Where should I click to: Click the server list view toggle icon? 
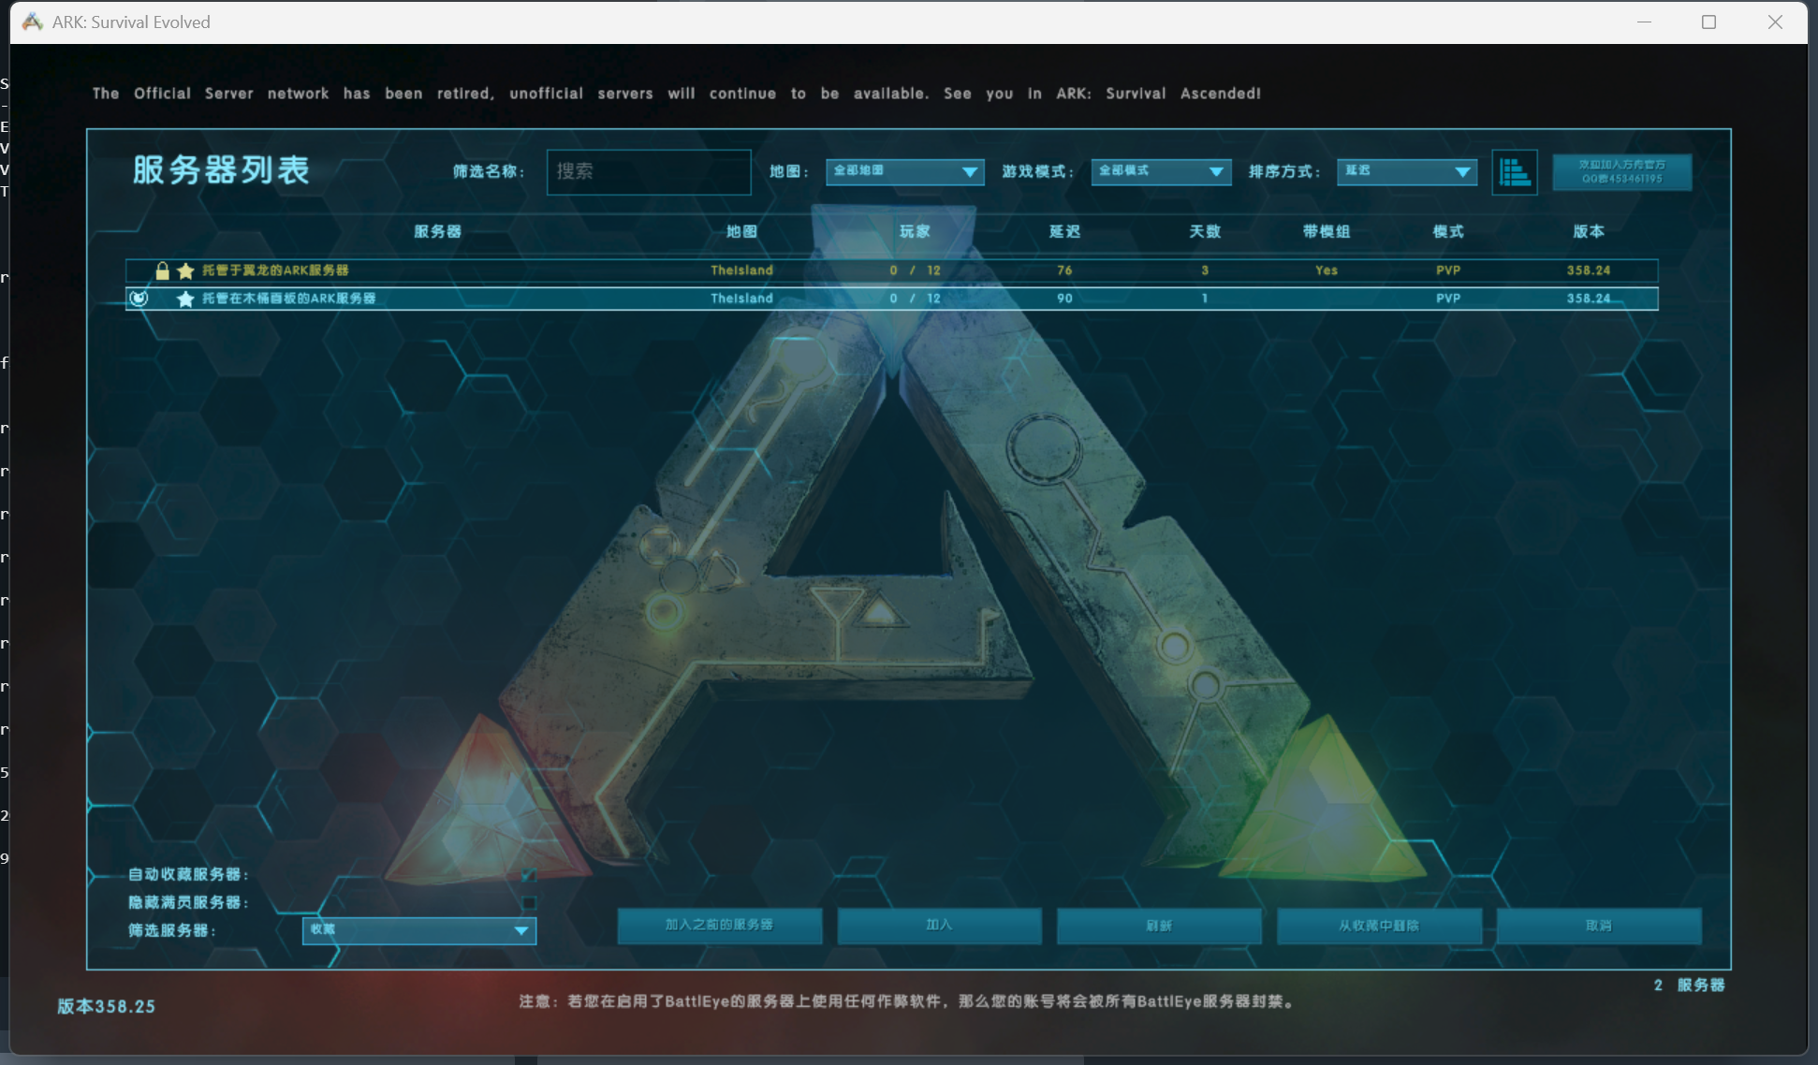click(x=1514, y=172)
